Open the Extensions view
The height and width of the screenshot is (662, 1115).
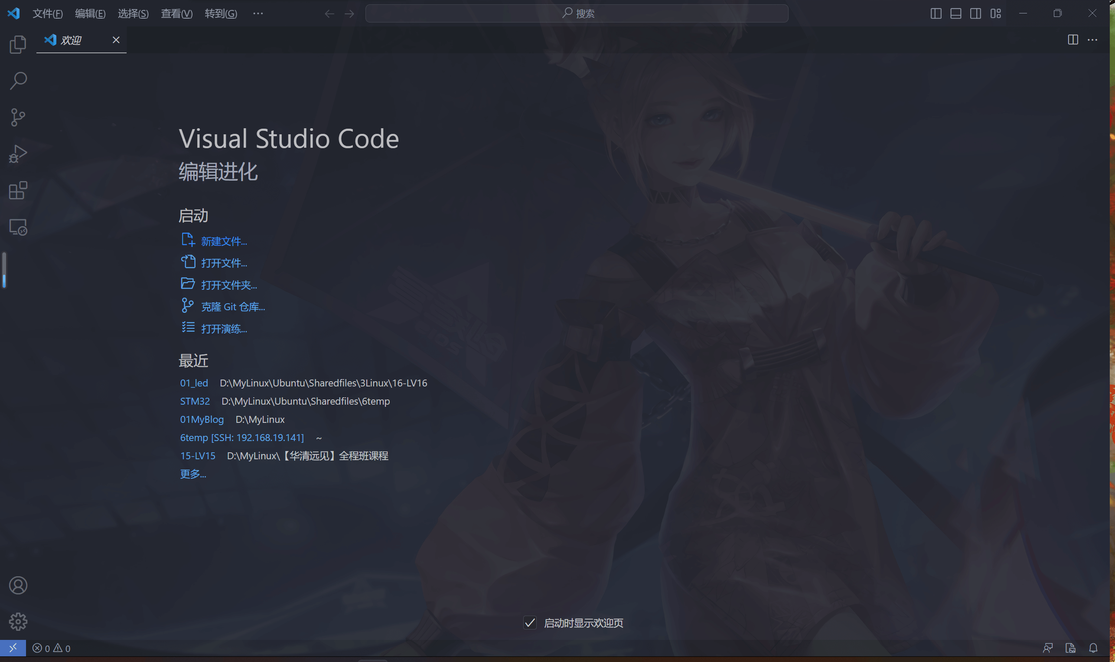pos(18,191)
